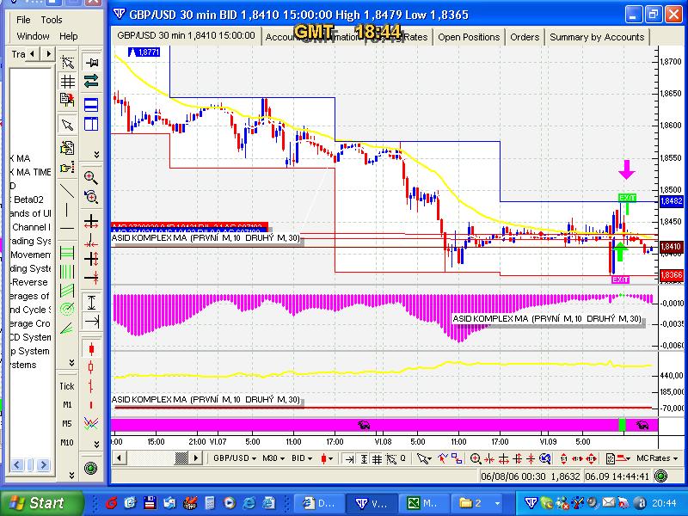Switch to M1 timeframe
The height and width of the screenshot is (516, 688).
[x=67, y=404]
